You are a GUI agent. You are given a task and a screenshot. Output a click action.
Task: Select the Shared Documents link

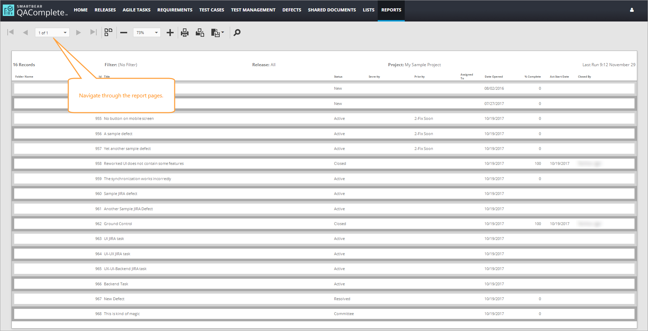point(332,10)
